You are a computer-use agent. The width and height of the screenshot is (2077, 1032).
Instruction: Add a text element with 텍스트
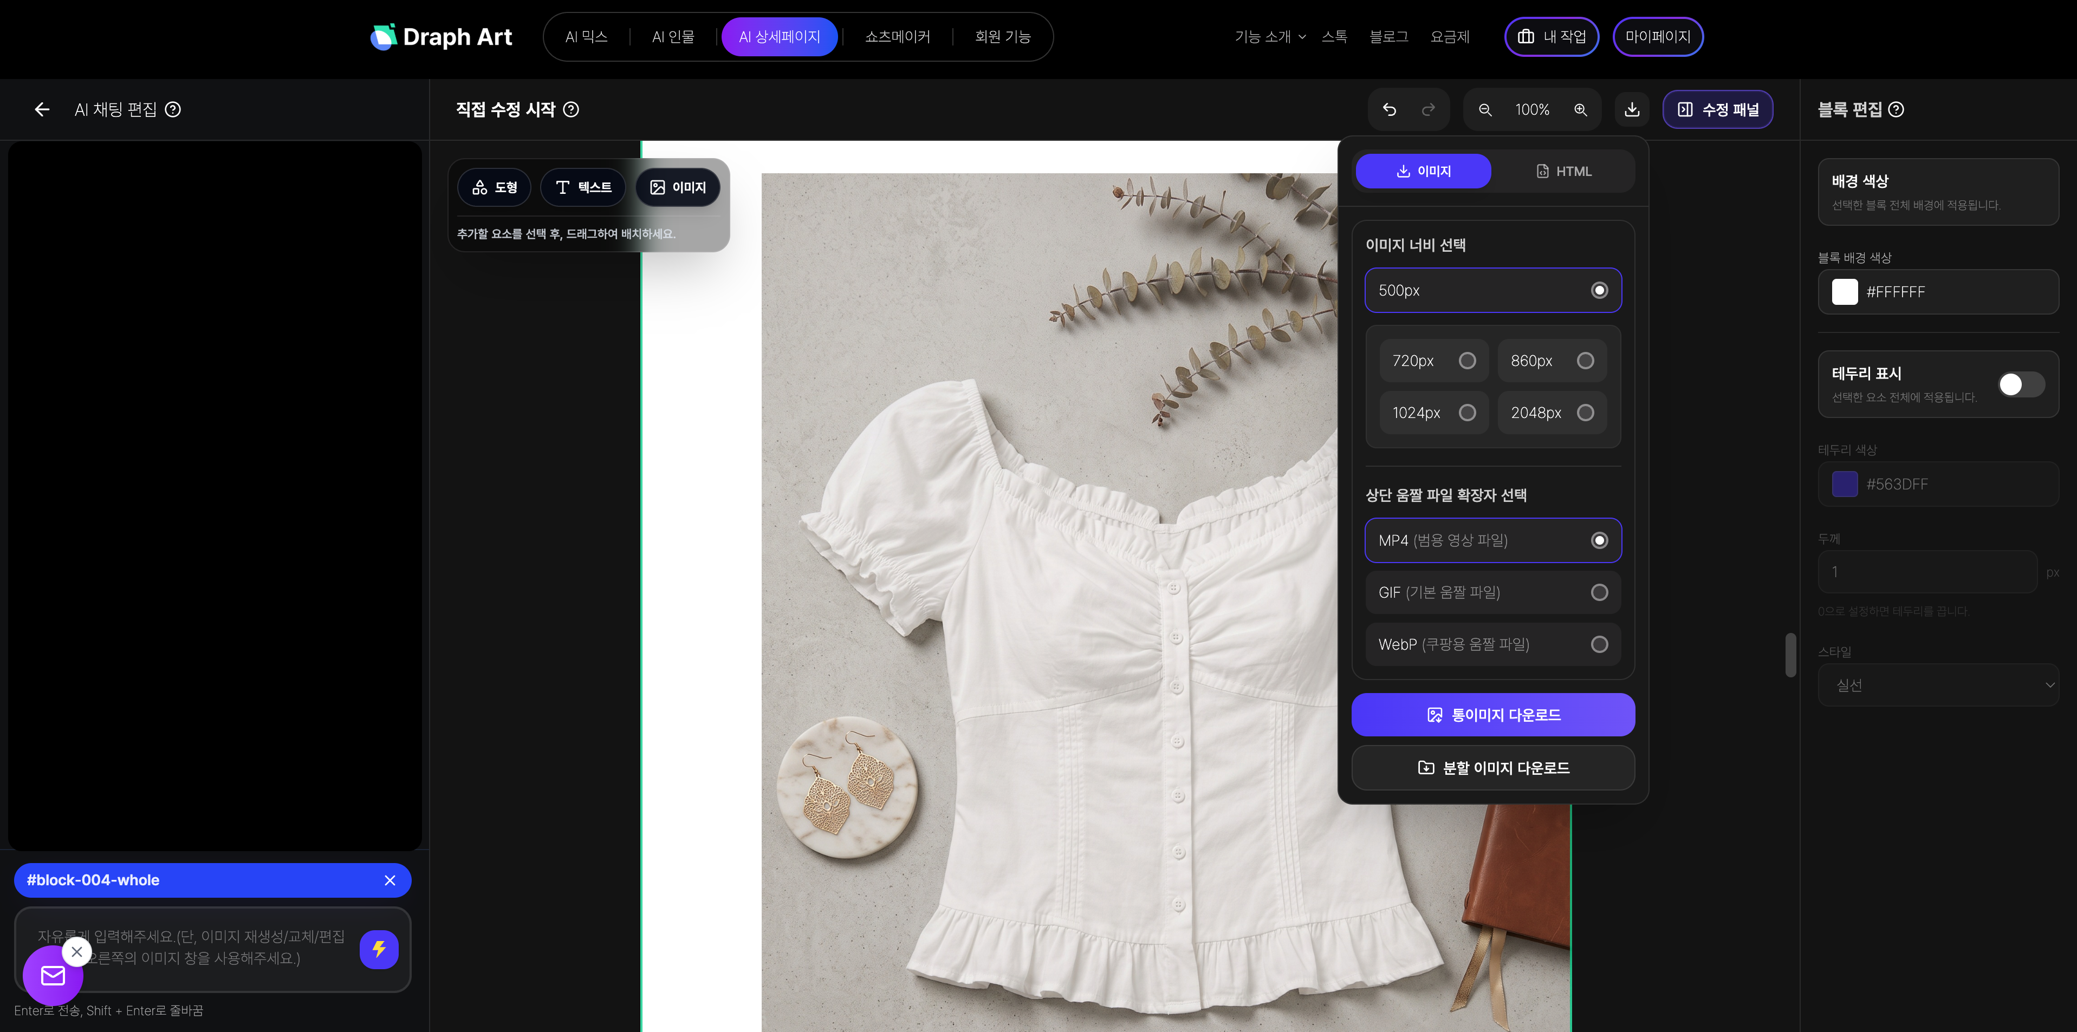coord(583,188)
